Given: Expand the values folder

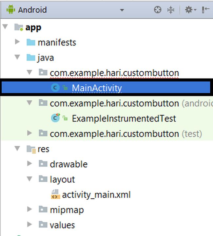Looking at the screenshot, I should click(x=30, y=225).
